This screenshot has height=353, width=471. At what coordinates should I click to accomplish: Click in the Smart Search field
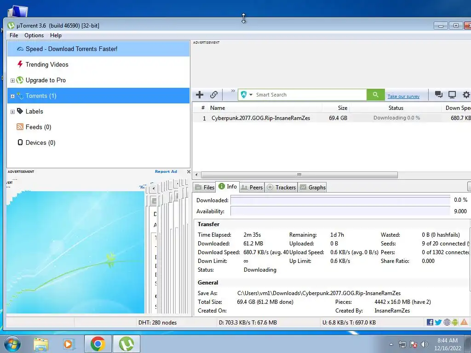pyautogui.click(x=310, y=95)
